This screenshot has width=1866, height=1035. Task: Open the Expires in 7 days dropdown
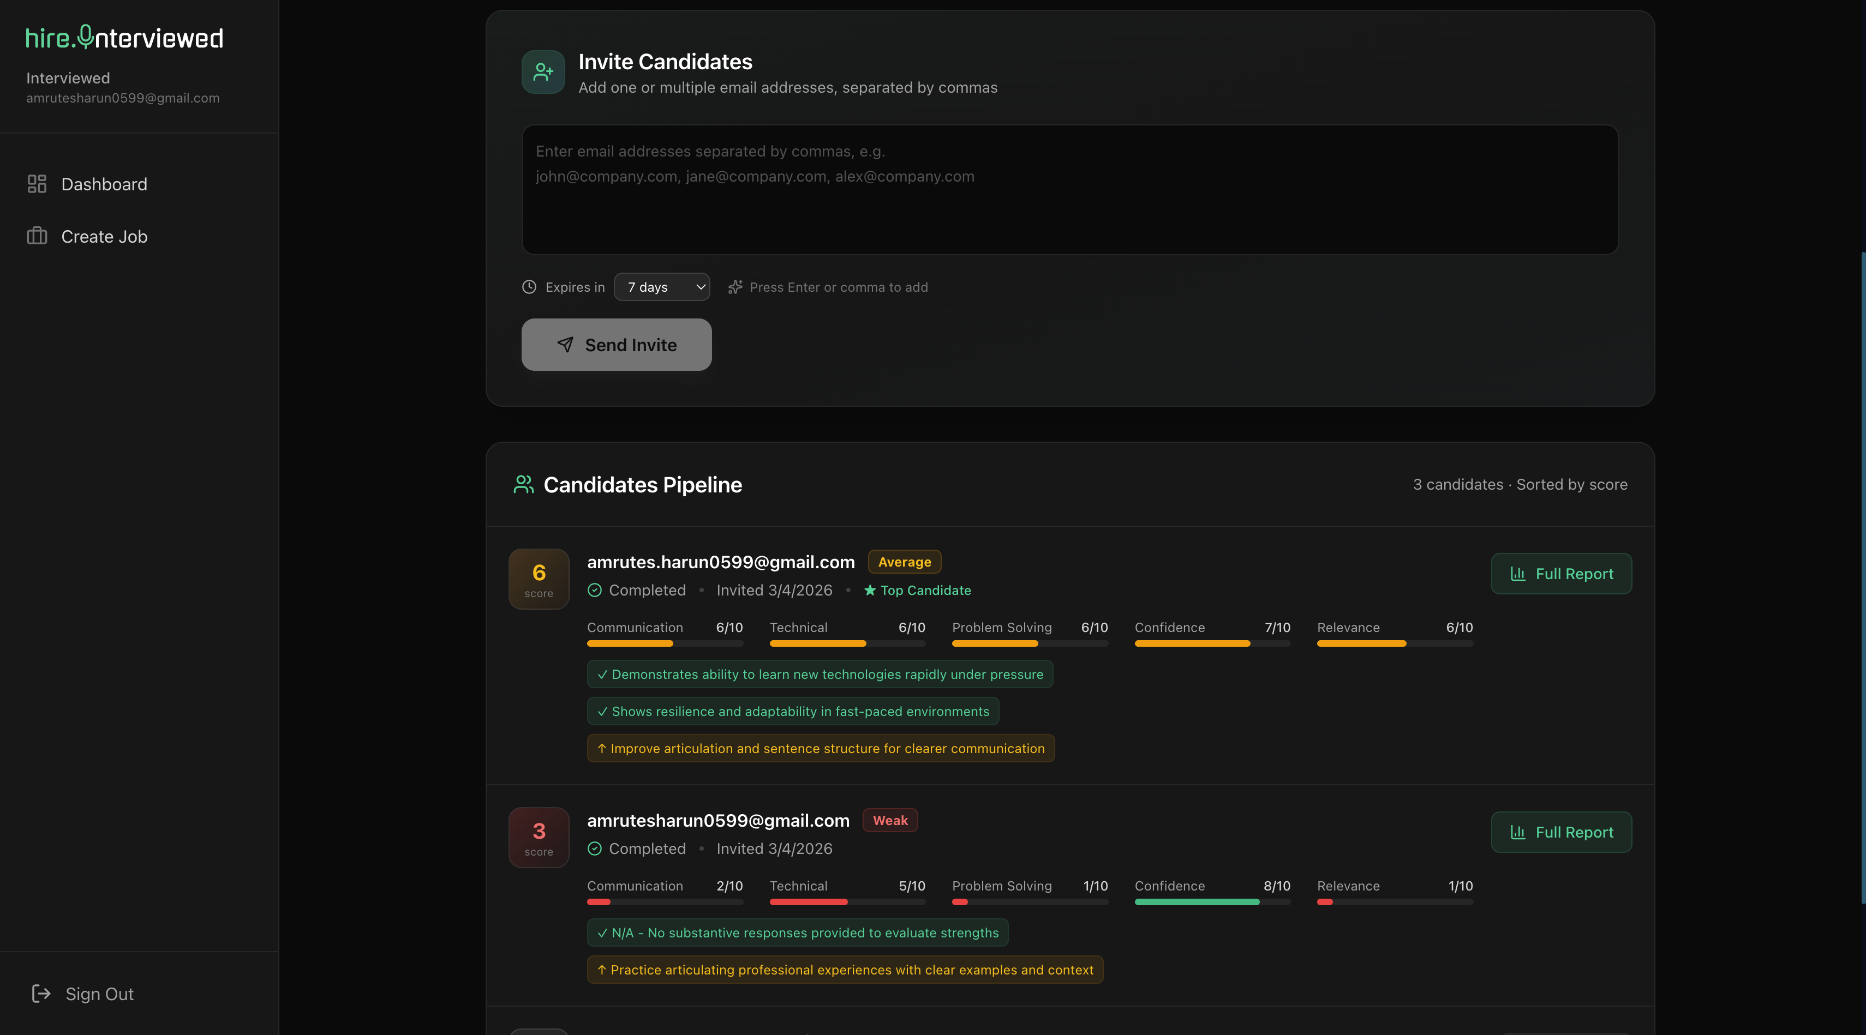coord(661,287)
